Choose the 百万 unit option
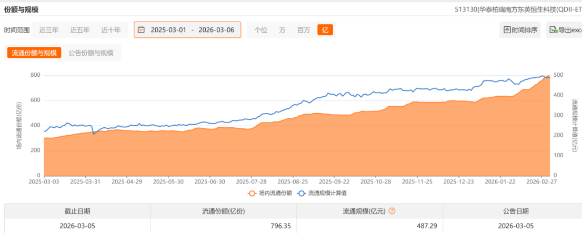Screen dimensions: 582x233 tap(304, 30)
